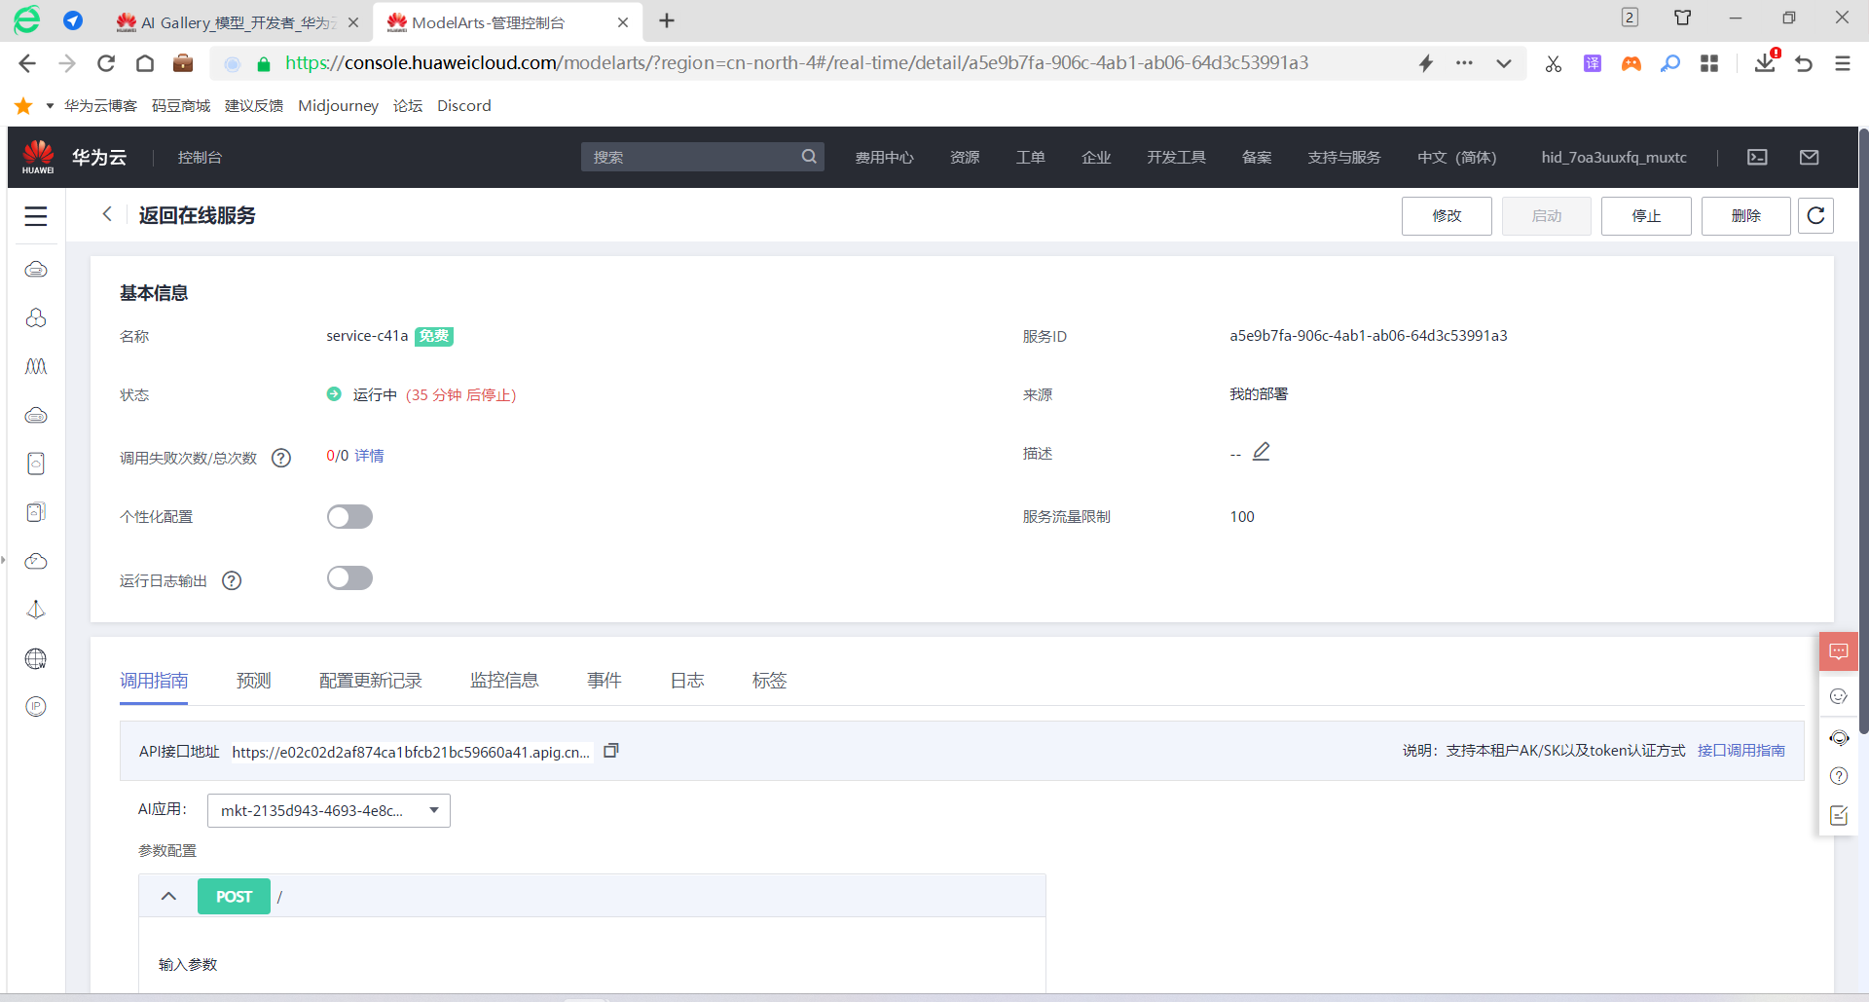Switch to the 日志 tab

pyautogui.click(x=687, y=681)
